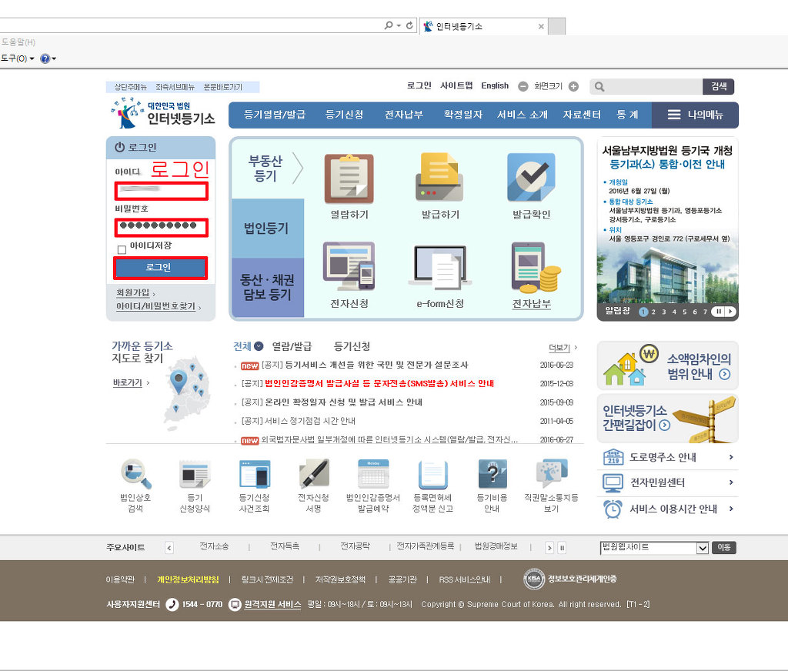Expand address bar search dropdown arrow

point(399,25)
